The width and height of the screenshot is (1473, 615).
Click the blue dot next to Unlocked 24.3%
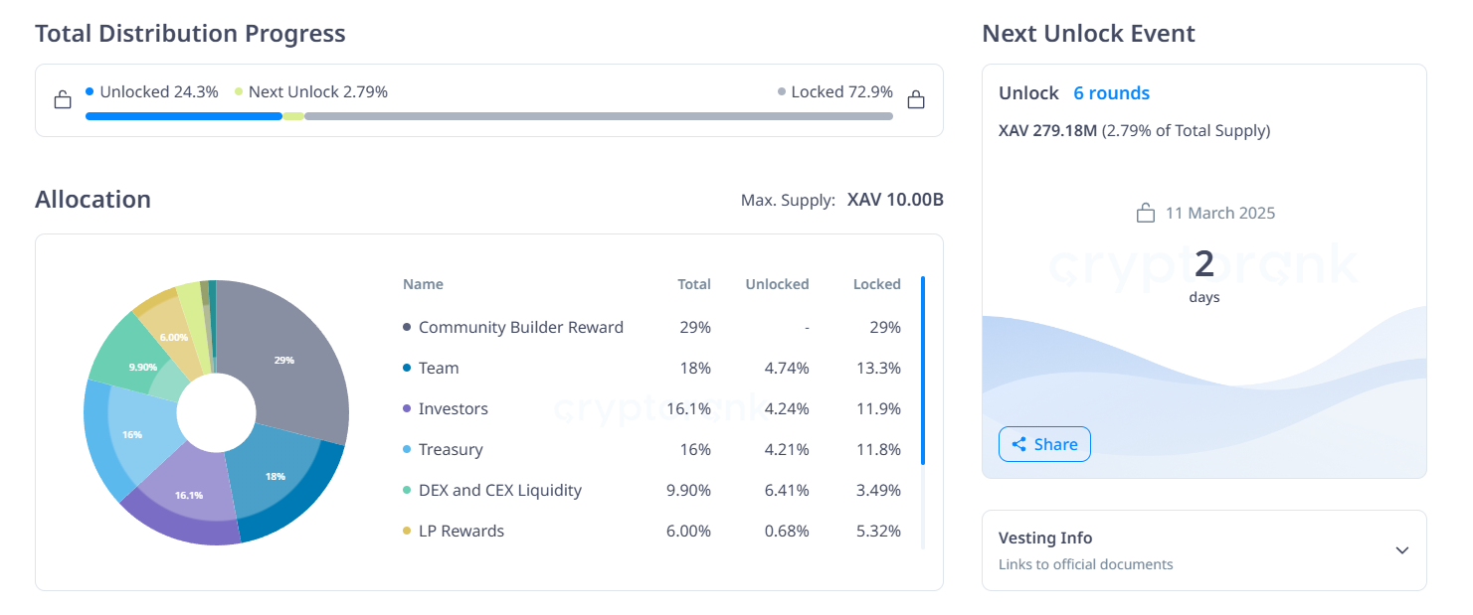92,90
